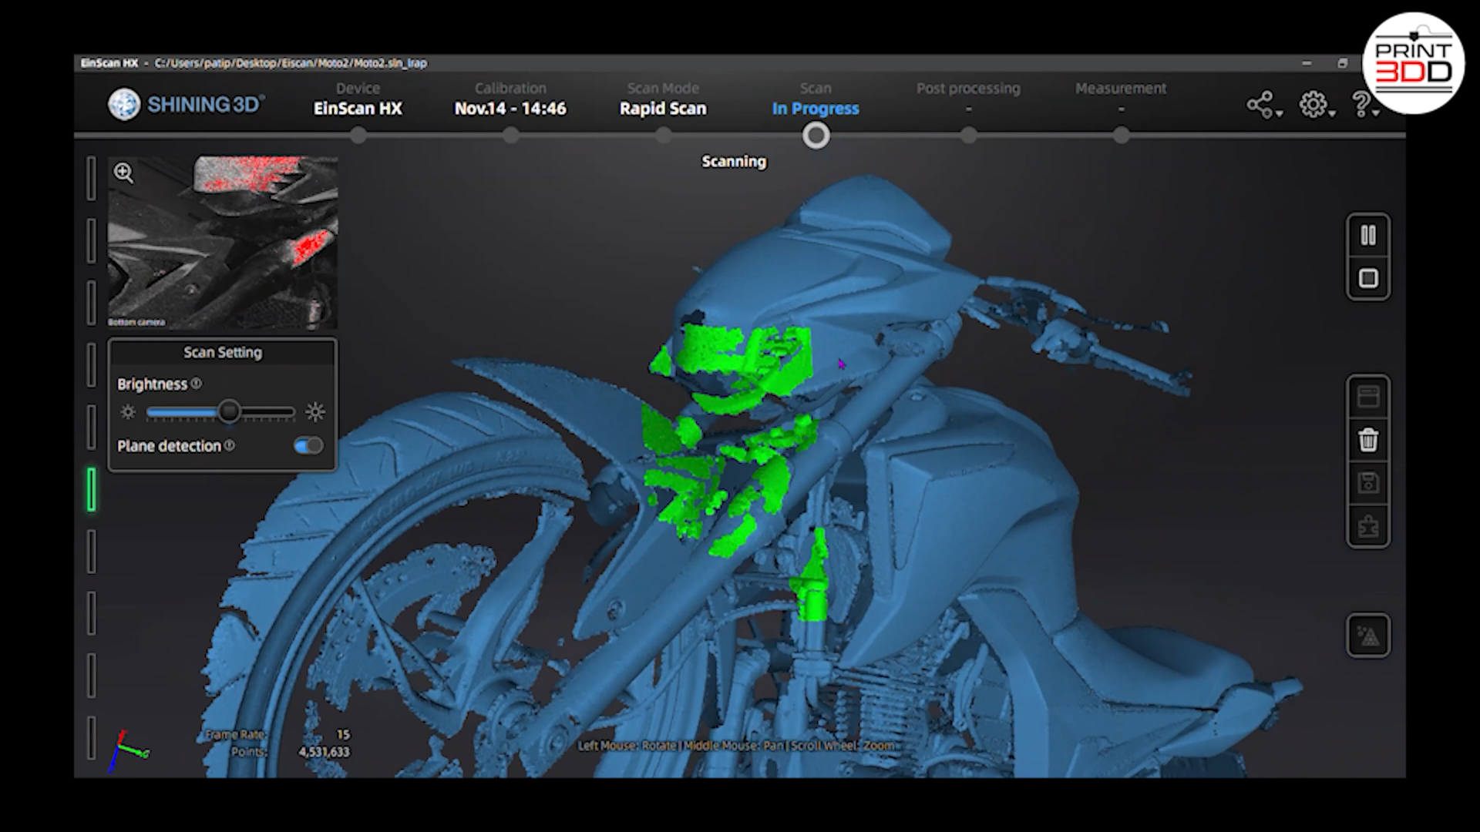
Task: Expand the settings dropdown arrow
Action: pos(1332,114)
